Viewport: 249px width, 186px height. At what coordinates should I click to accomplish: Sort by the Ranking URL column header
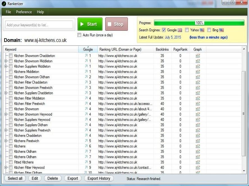[x=125, y=49]
